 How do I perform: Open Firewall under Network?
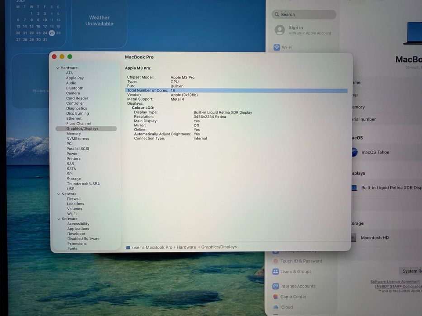pyautogui.click(x=74, y=199)
